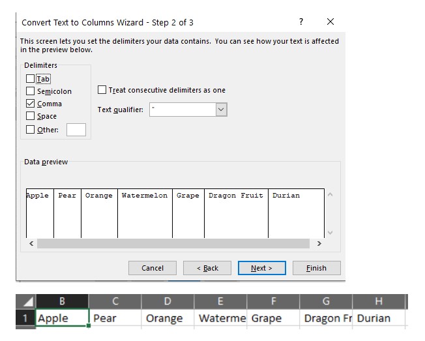Go to previous step with Back button
The image size is (425, 341).
207,268
